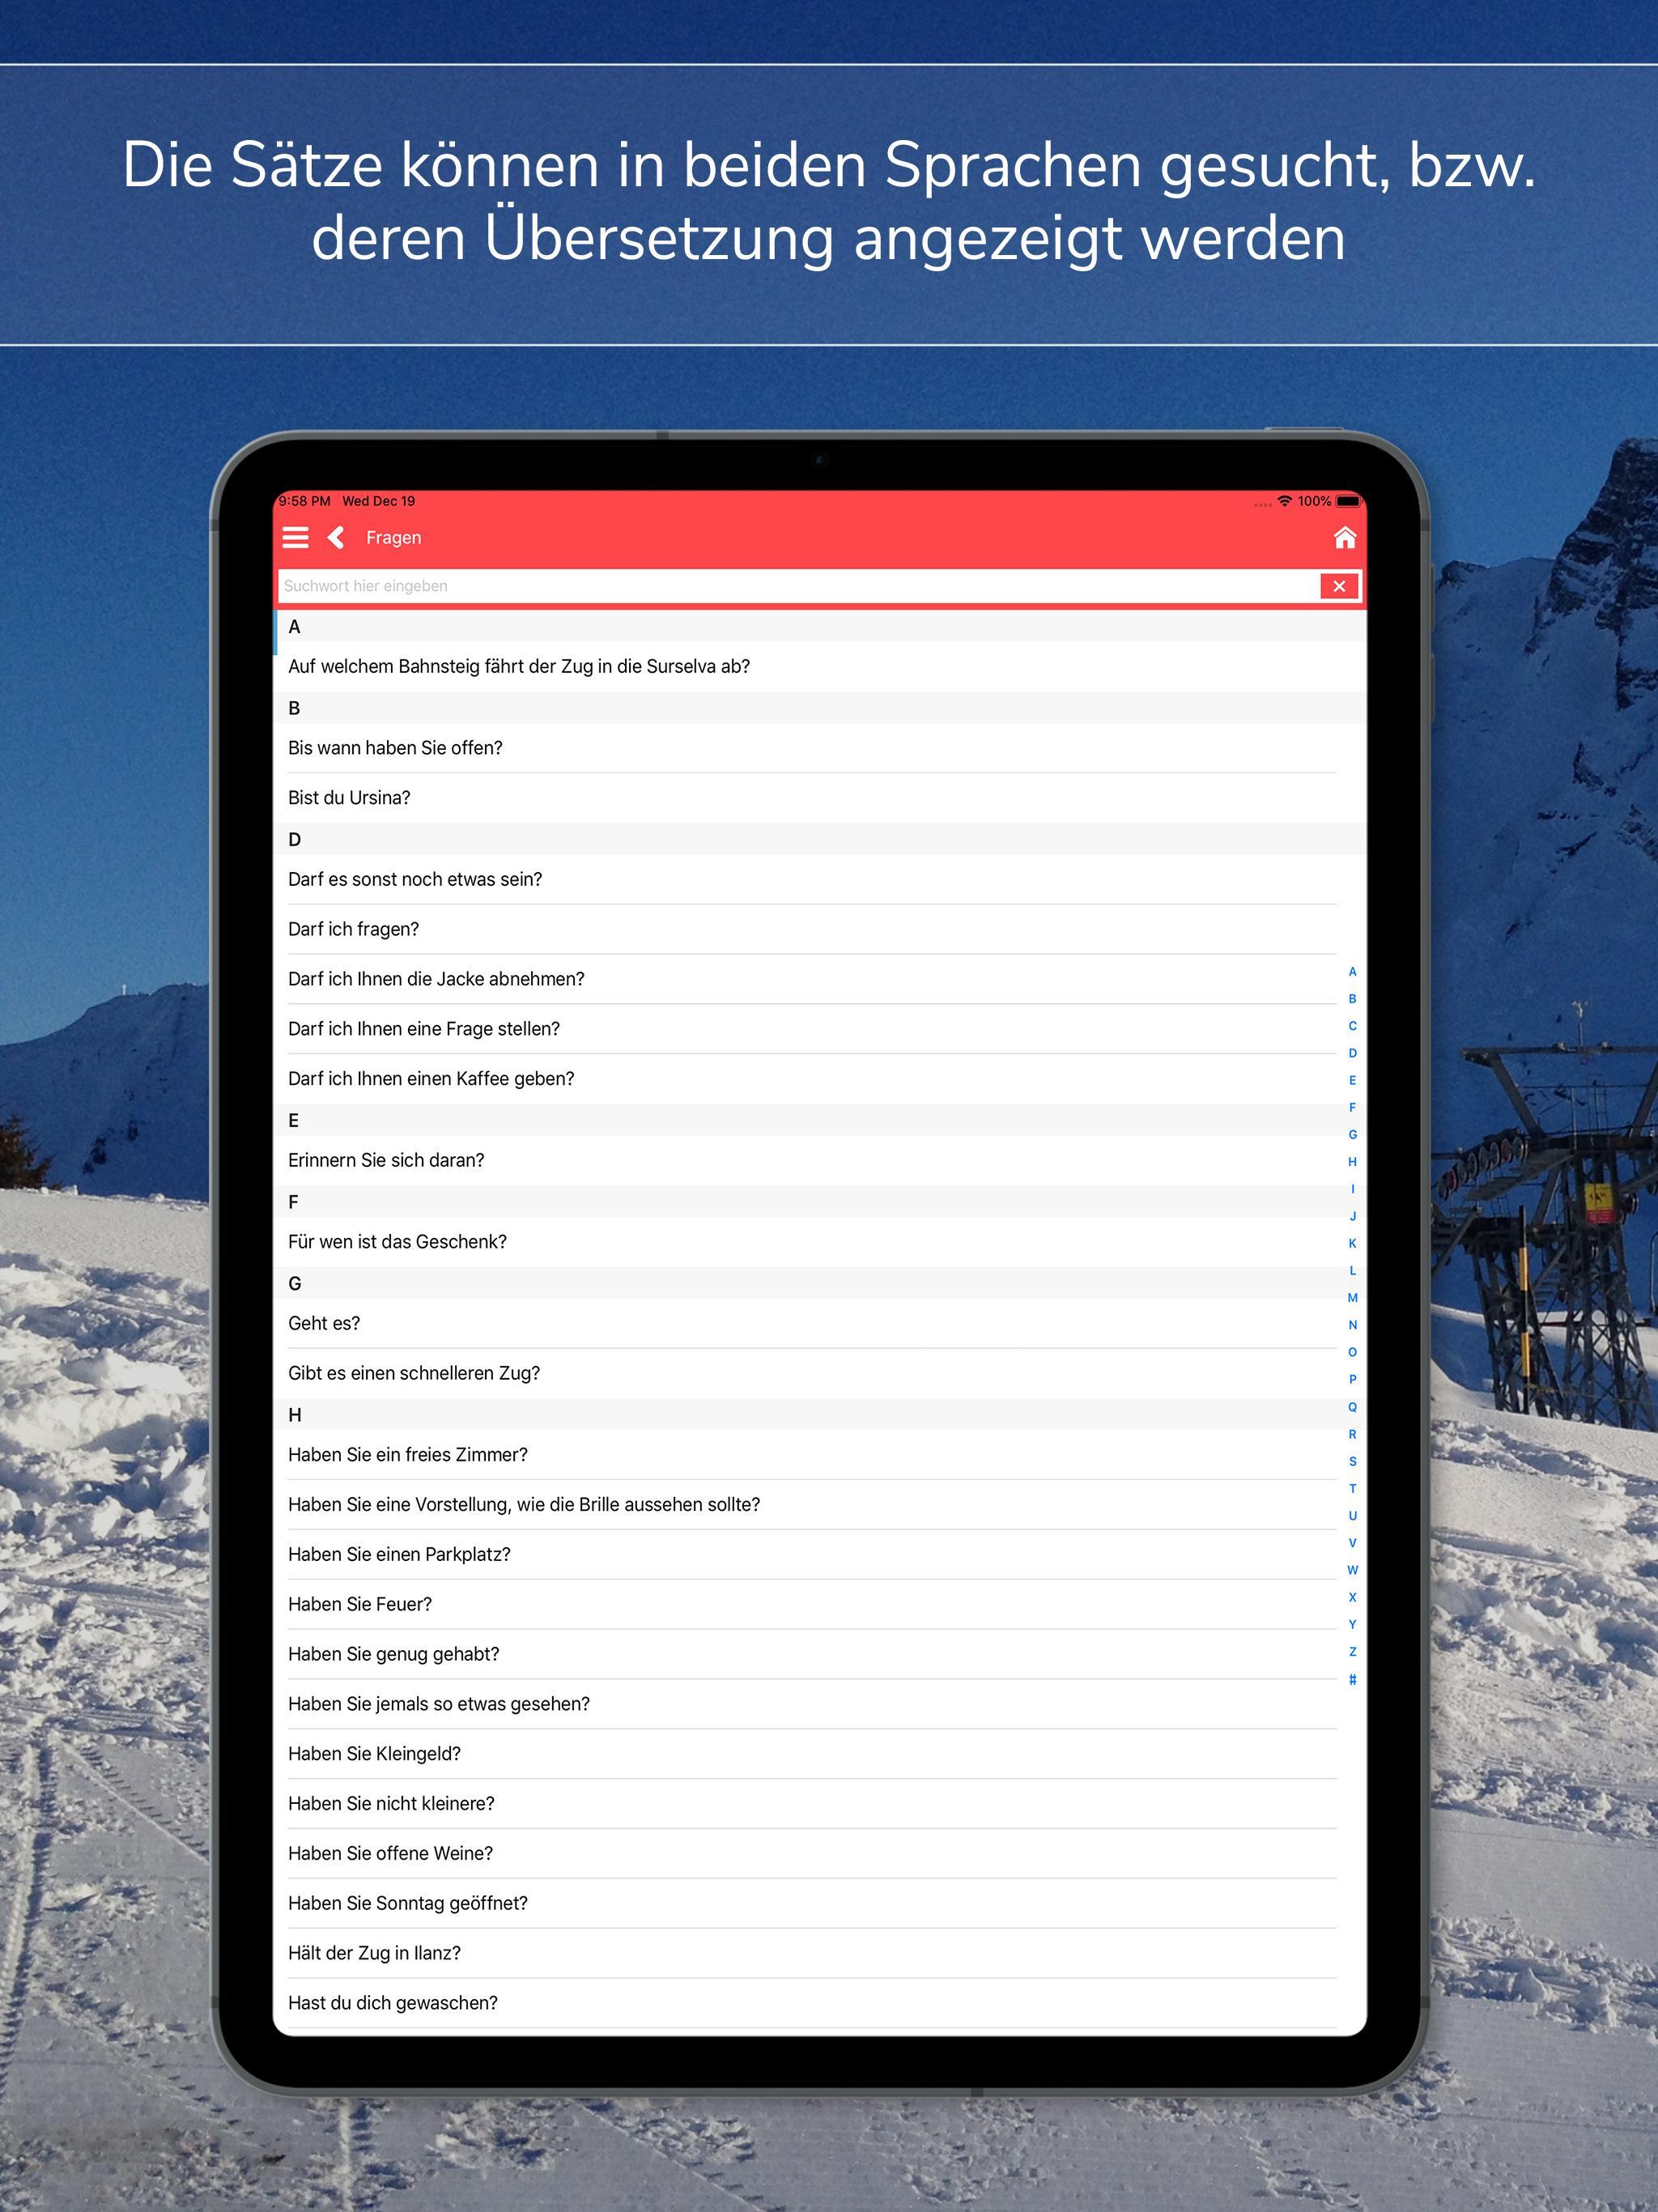1658x2212 pixels.
Task: Jump to letter K in index
Action: (x=1352, y=1244)
